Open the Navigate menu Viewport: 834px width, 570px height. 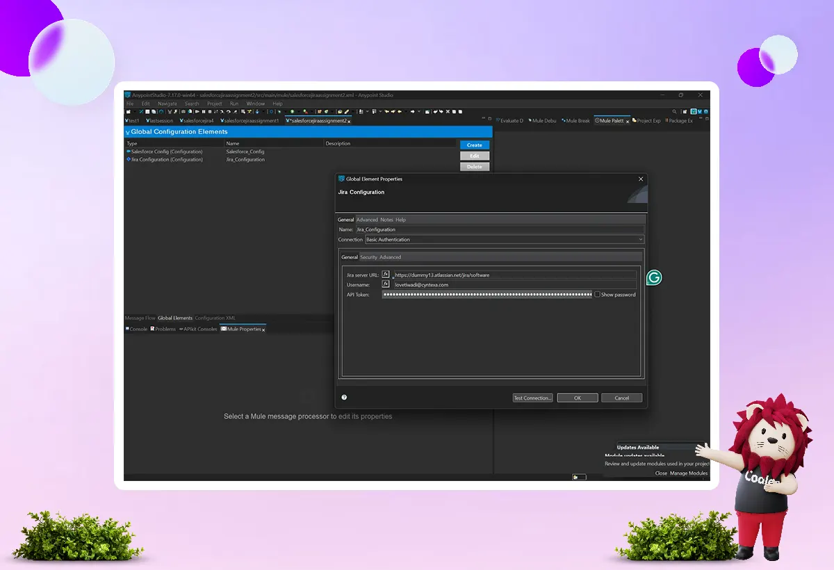point(167,104)
